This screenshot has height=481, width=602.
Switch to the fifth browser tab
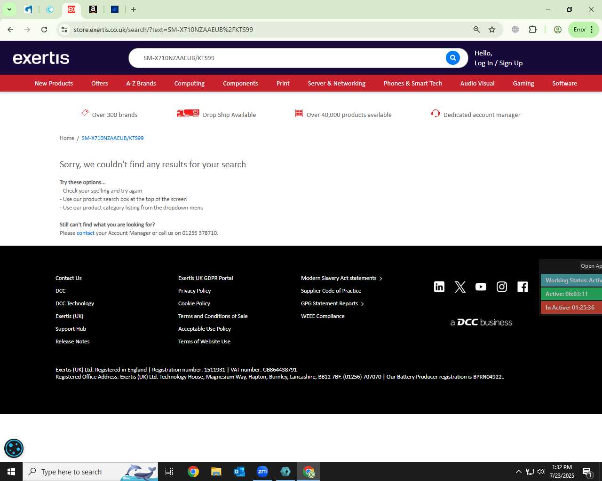[x=114, y=9]
